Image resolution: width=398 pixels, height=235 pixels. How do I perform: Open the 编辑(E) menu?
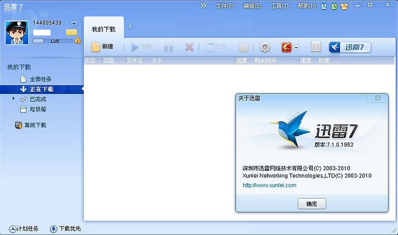click(x=252, y=6)
